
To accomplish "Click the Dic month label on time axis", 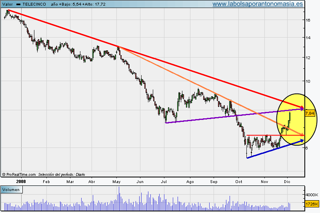I will pos(287,181).
